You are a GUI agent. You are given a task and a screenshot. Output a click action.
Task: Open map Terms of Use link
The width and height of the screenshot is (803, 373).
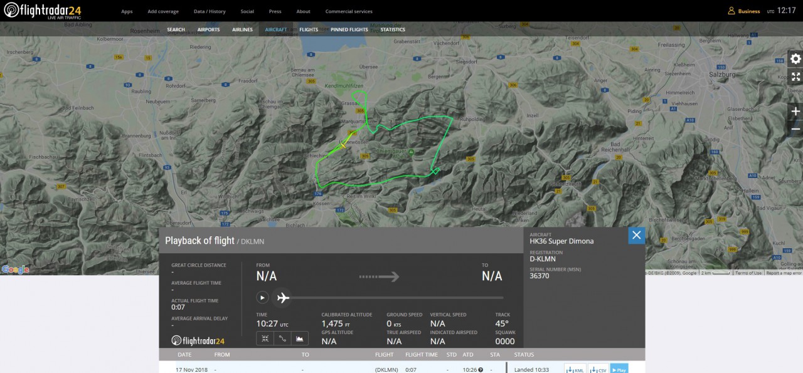click(x=748, y=273)
